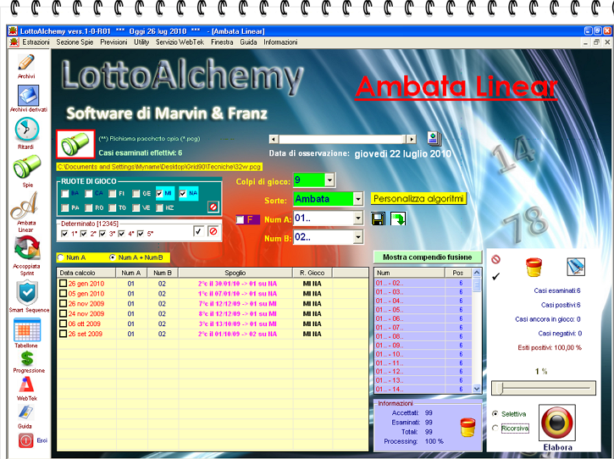Click the date observation scrollbar track
Image resolution: width=614 pixels, height=459 pixels.
coord(343,139)
